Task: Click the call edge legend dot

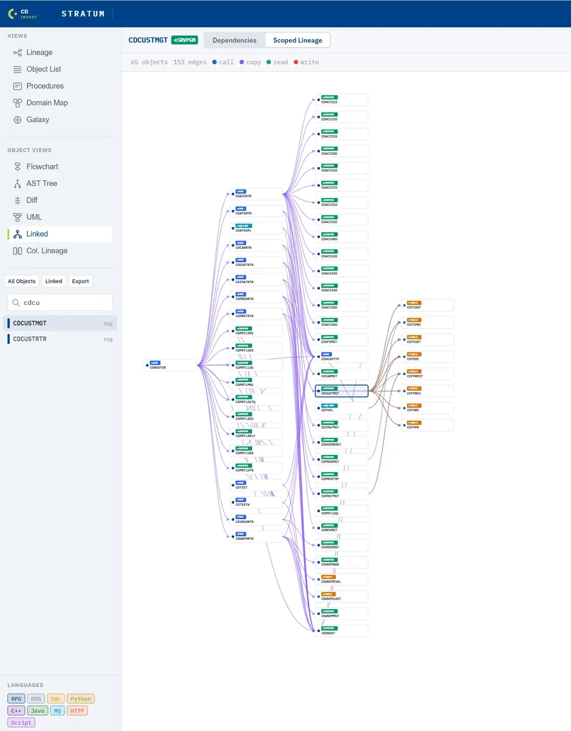Action: (x=214, y=62)
